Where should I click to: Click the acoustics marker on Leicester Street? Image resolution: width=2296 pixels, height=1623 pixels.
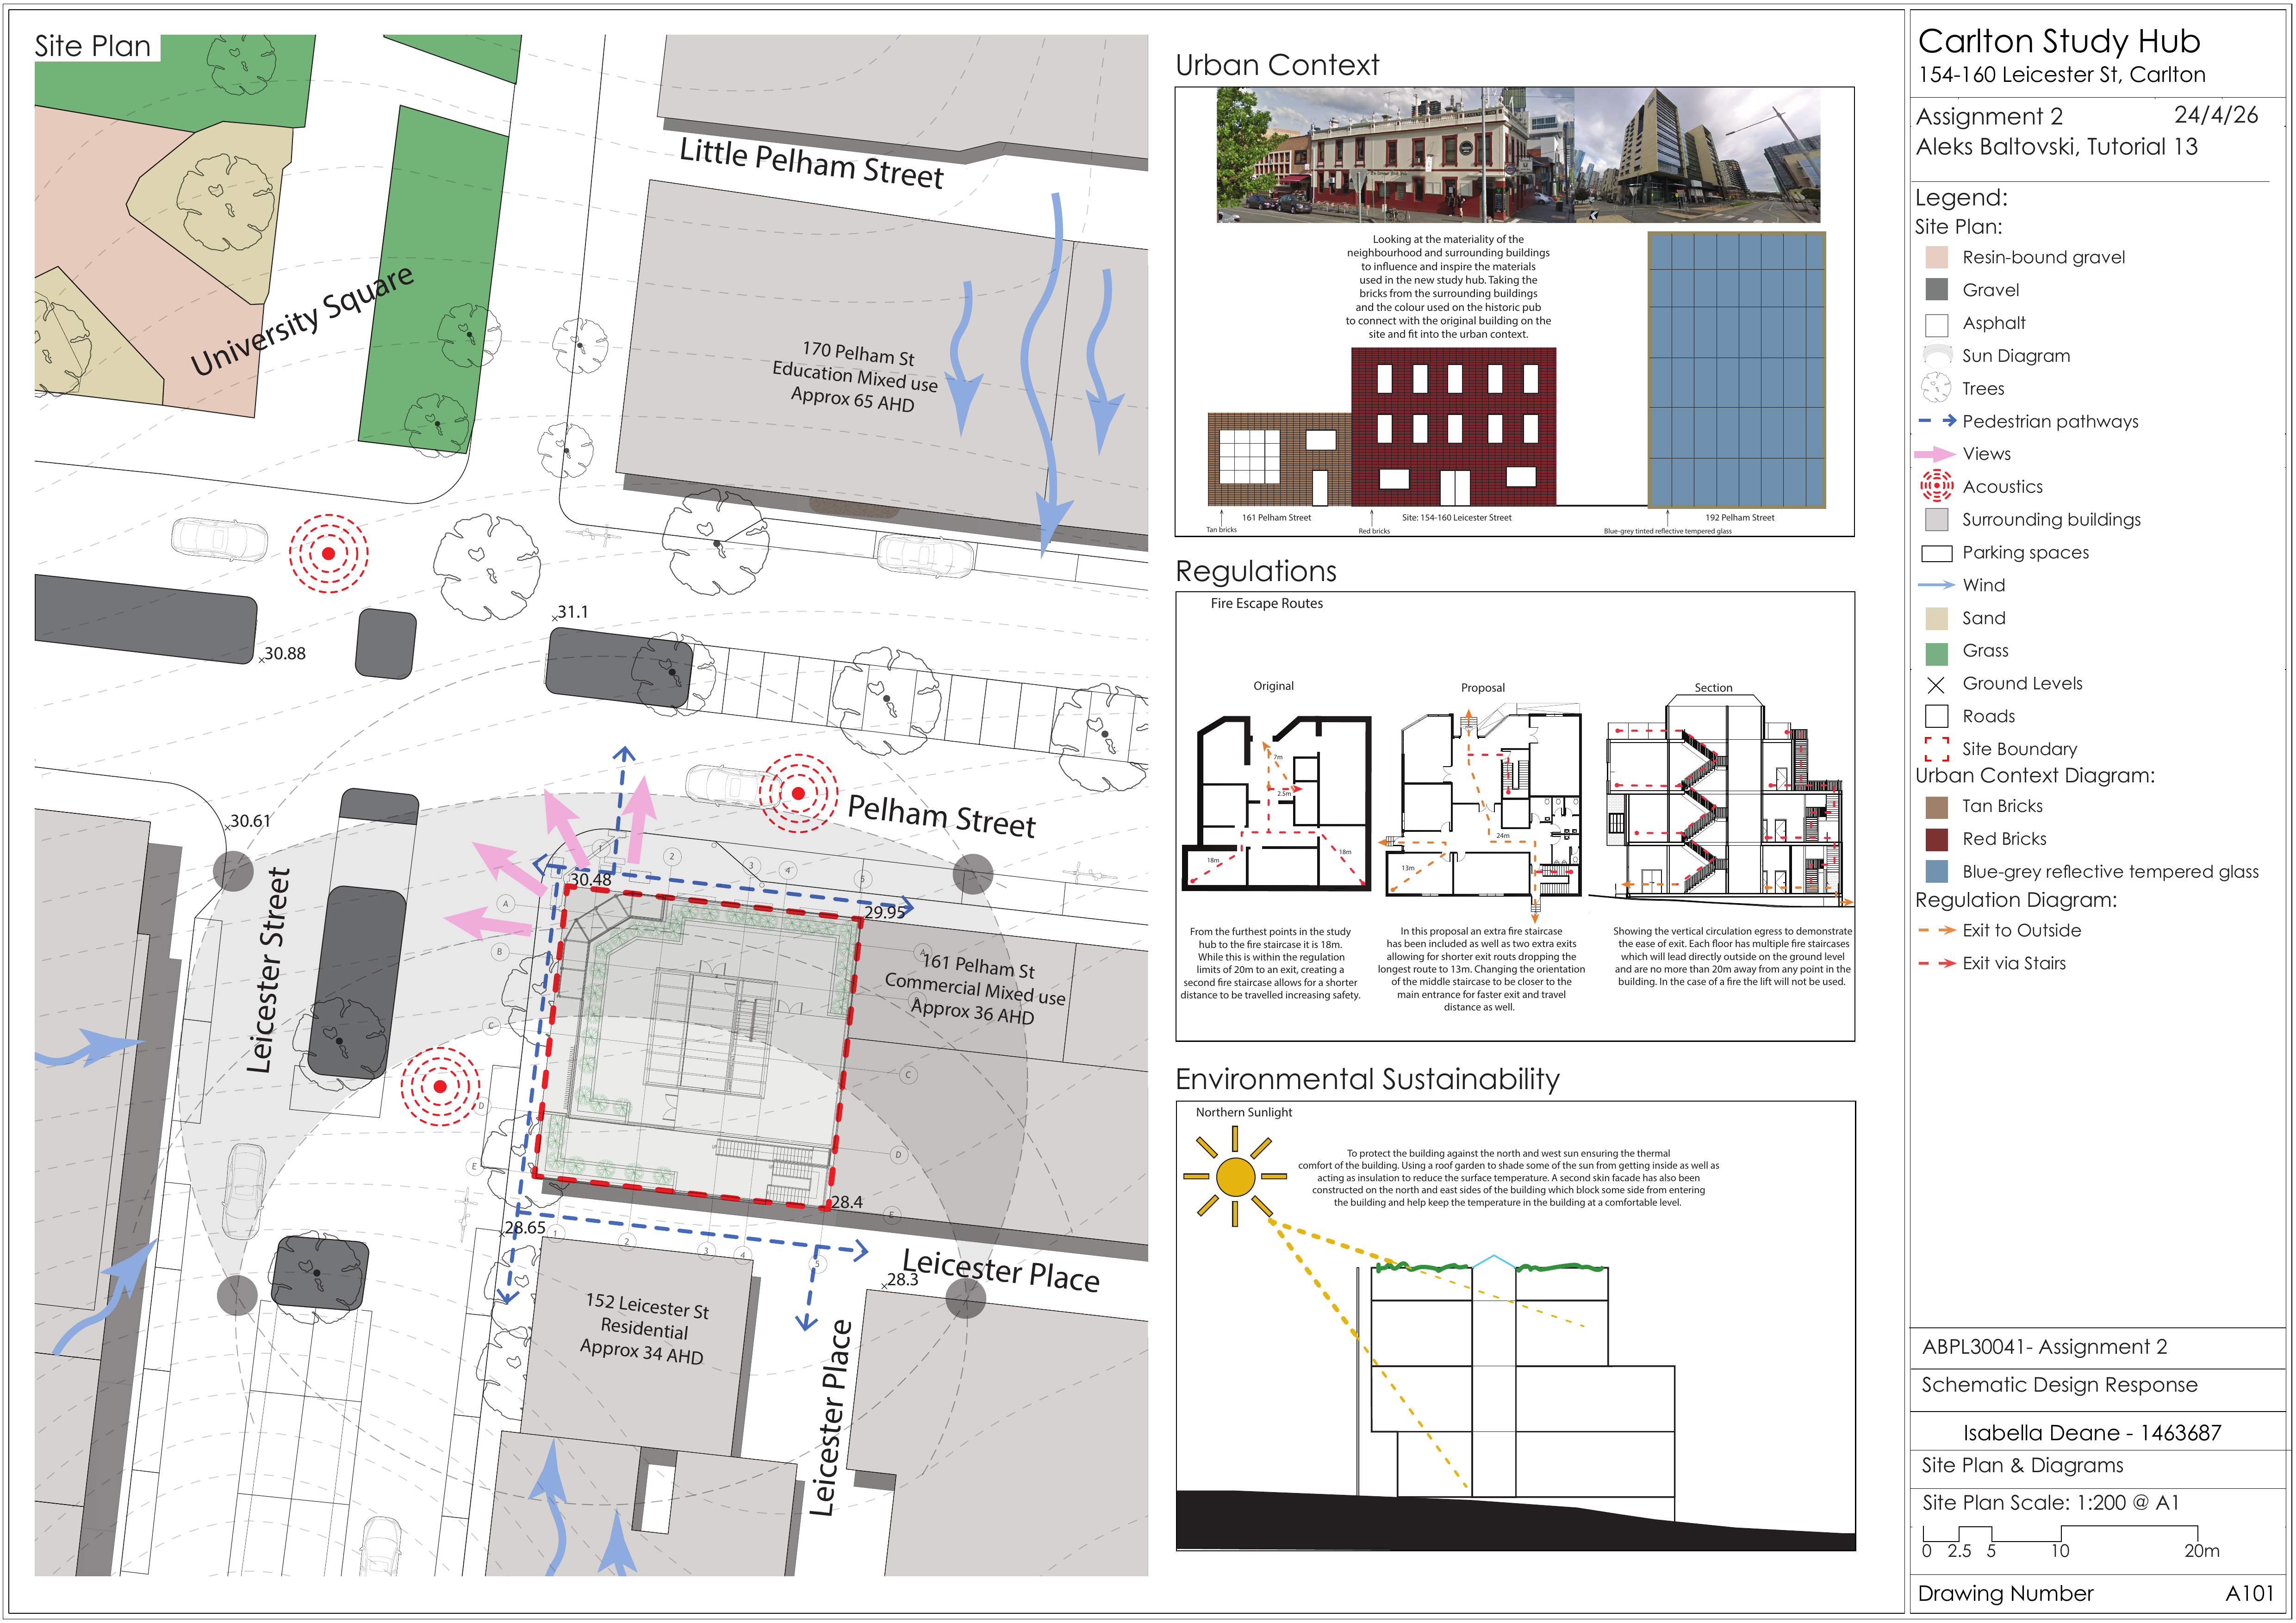point(440,1086)
